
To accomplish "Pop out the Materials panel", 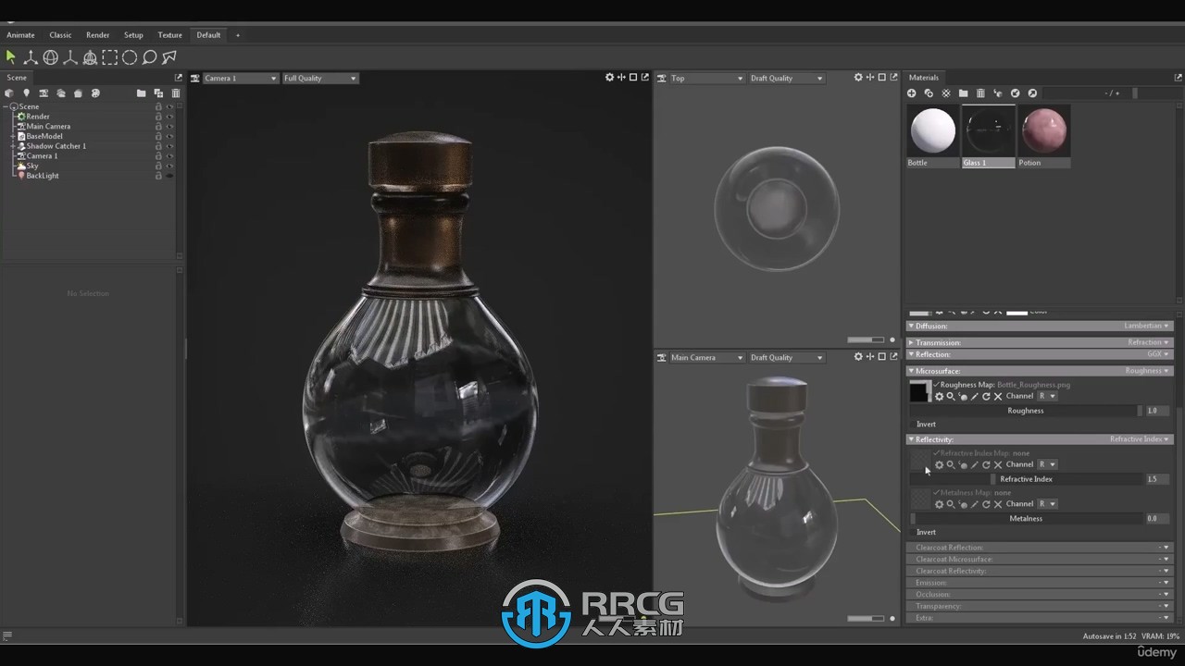I will coord(1179,78).
